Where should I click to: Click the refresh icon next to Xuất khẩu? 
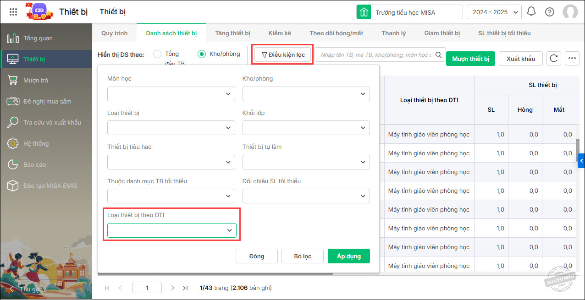pos(554,59)
